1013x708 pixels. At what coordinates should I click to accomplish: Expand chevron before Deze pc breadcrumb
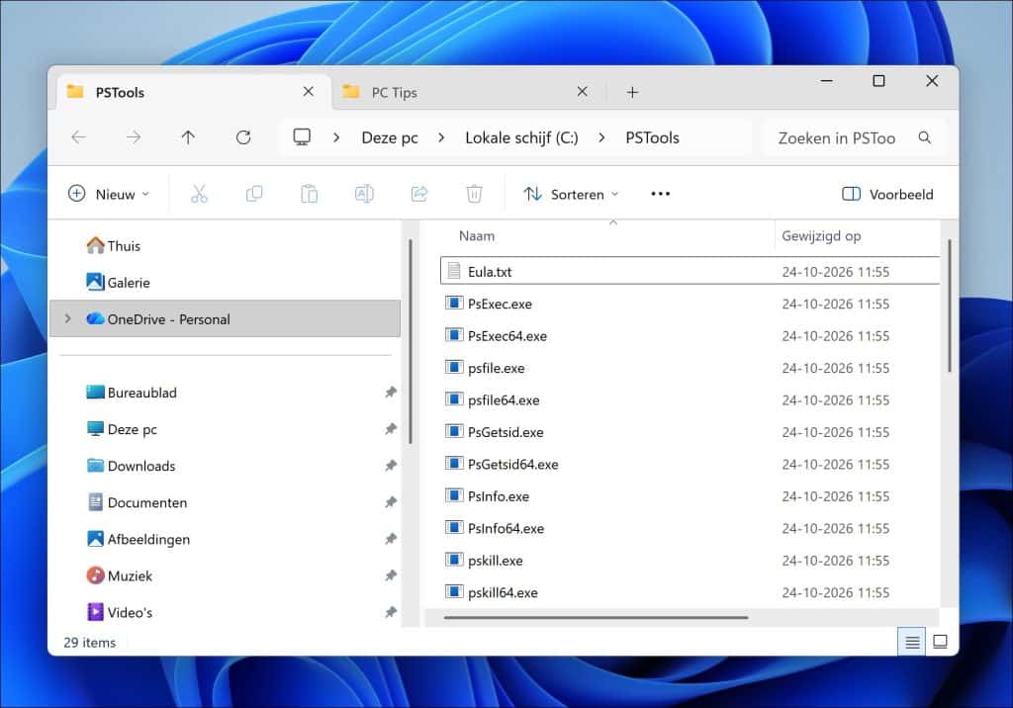(x=336, y=137)
